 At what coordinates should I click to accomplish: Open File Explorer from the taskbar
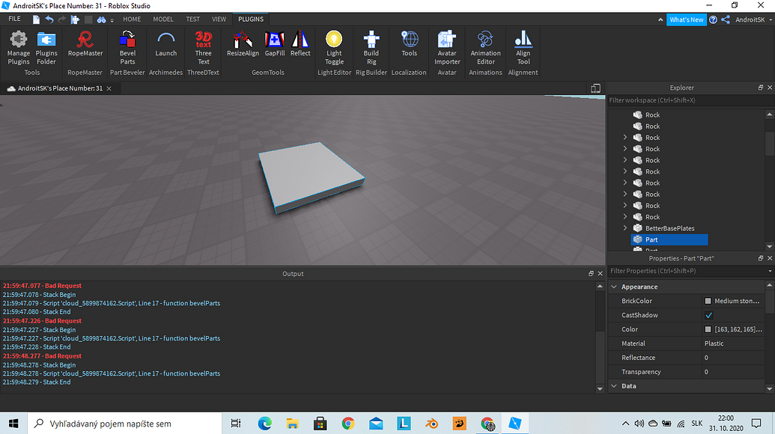click(x=292, y=424)
